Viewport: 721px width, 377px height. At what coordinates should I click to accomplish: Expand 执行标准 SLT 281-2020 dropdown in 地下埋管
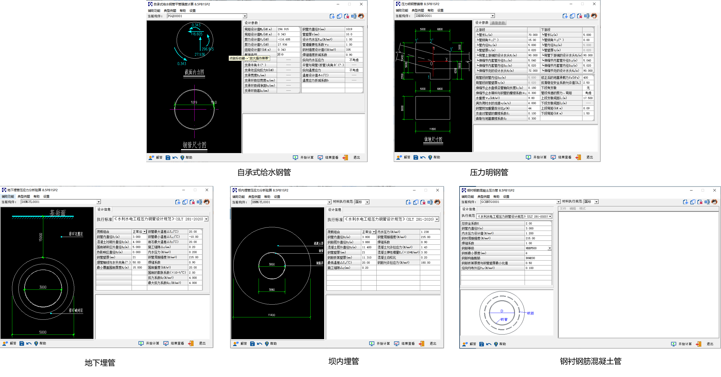206,219
